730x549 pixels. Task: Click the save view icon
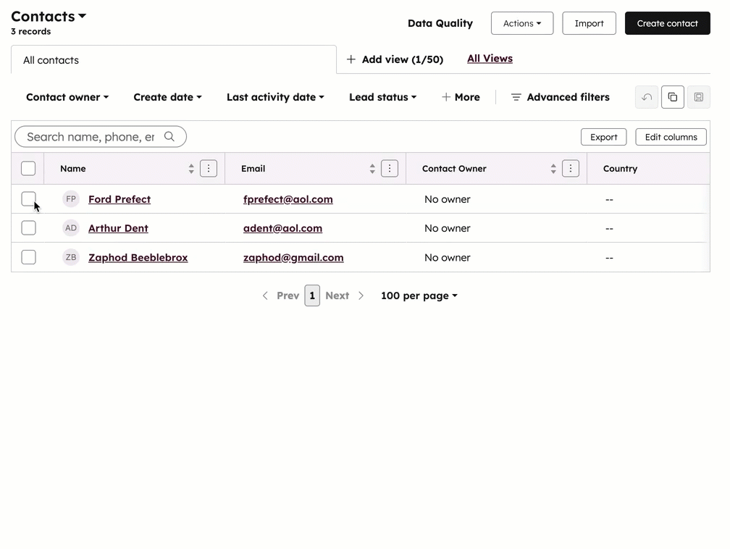click(698, 96)
